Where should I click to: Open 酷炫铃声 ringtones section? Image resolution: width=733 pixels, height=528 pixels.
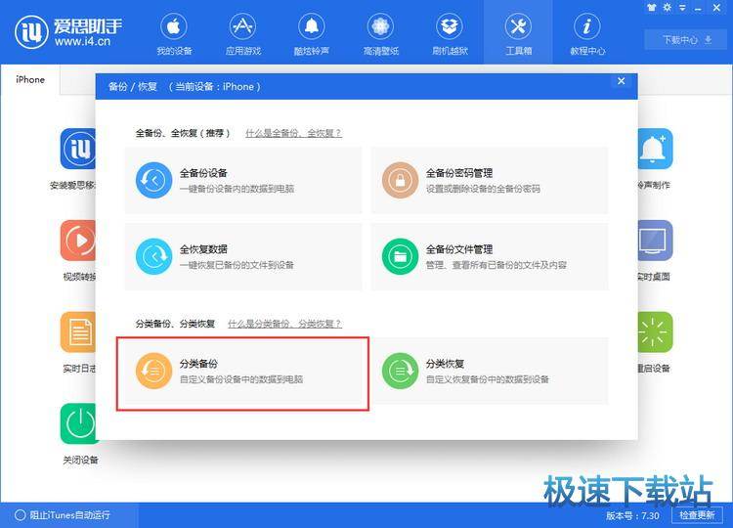[312, 34]
